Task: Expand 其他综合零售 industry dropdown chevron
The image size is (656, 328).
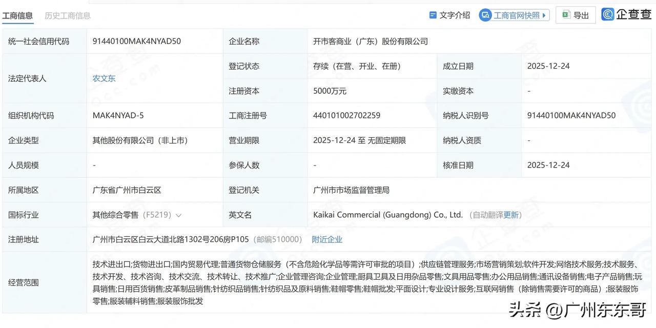Action: click(x=179, y=215)
